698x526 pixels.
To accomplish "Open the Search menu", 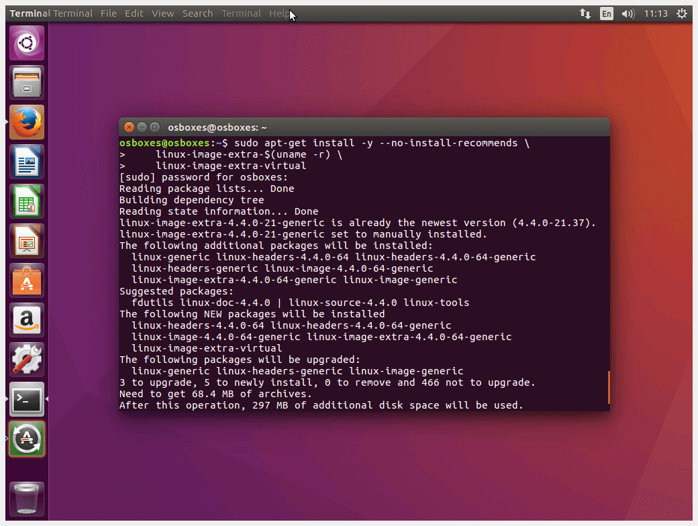I will tap(197, 13).
